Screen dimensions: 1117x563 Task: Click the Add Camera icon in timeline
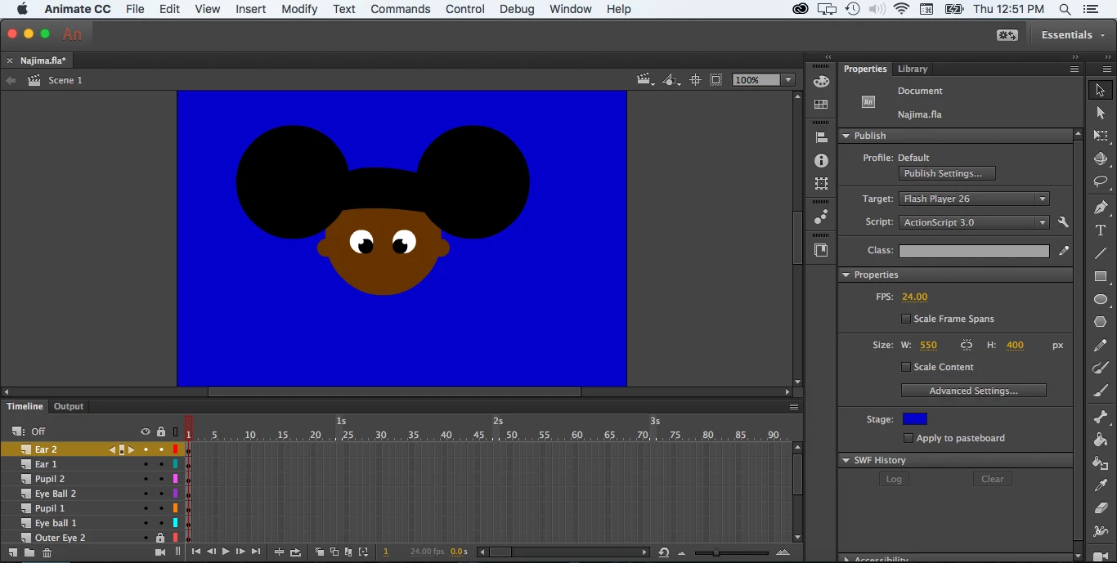(x=160, y=552)
